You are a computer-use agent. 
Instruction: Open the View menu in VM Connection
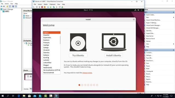[59, 4]
